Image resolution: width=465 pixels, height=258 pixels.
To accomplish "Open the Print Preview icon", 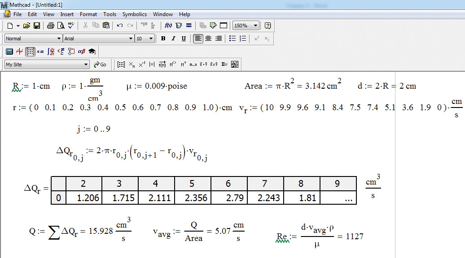I will (61, 26).
